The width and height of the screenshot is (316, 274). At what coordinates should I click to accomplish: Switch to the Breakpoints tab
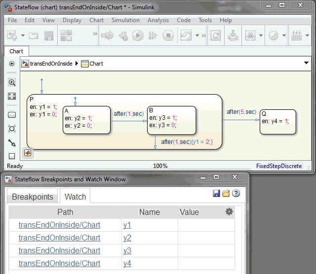[33, 197]
